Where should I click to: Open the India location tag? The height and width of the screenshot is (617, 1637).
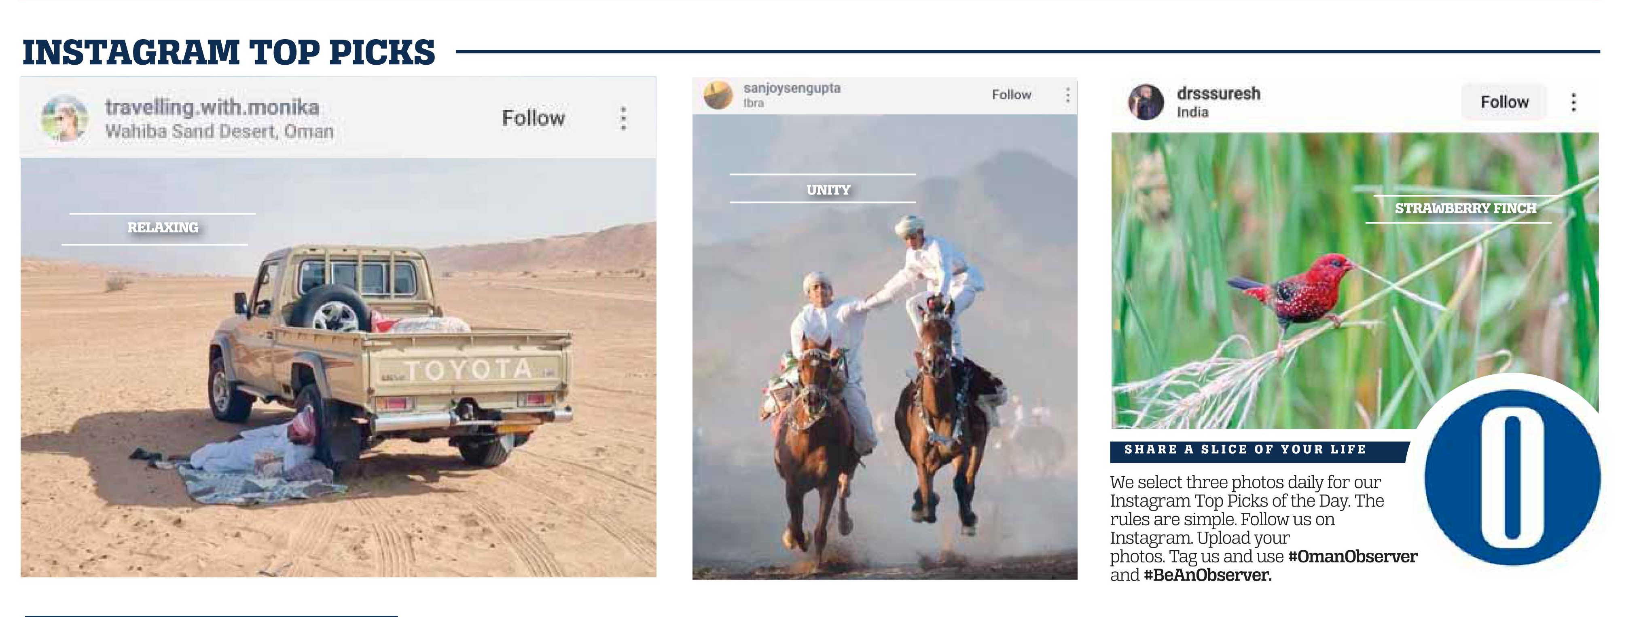pos(1192,112)
